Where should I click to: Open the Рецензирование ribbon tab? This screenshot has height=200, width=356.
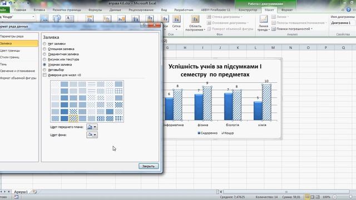click(x=141, y=10)
